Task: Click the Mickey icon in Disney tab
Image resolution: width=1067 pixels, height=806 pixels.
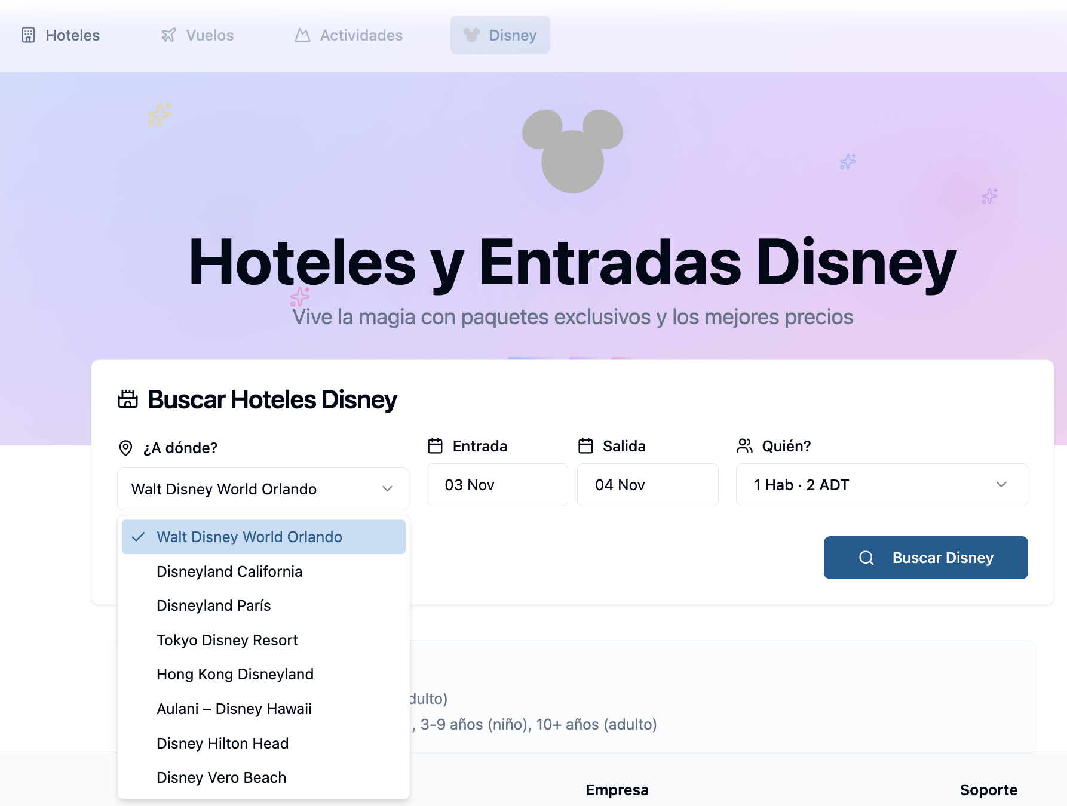Action: pos(471,35)
